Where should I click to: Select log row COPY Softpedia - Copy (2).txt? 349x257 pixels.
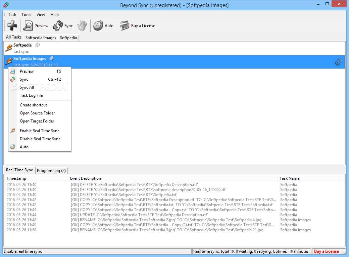[x=174, y=225]
